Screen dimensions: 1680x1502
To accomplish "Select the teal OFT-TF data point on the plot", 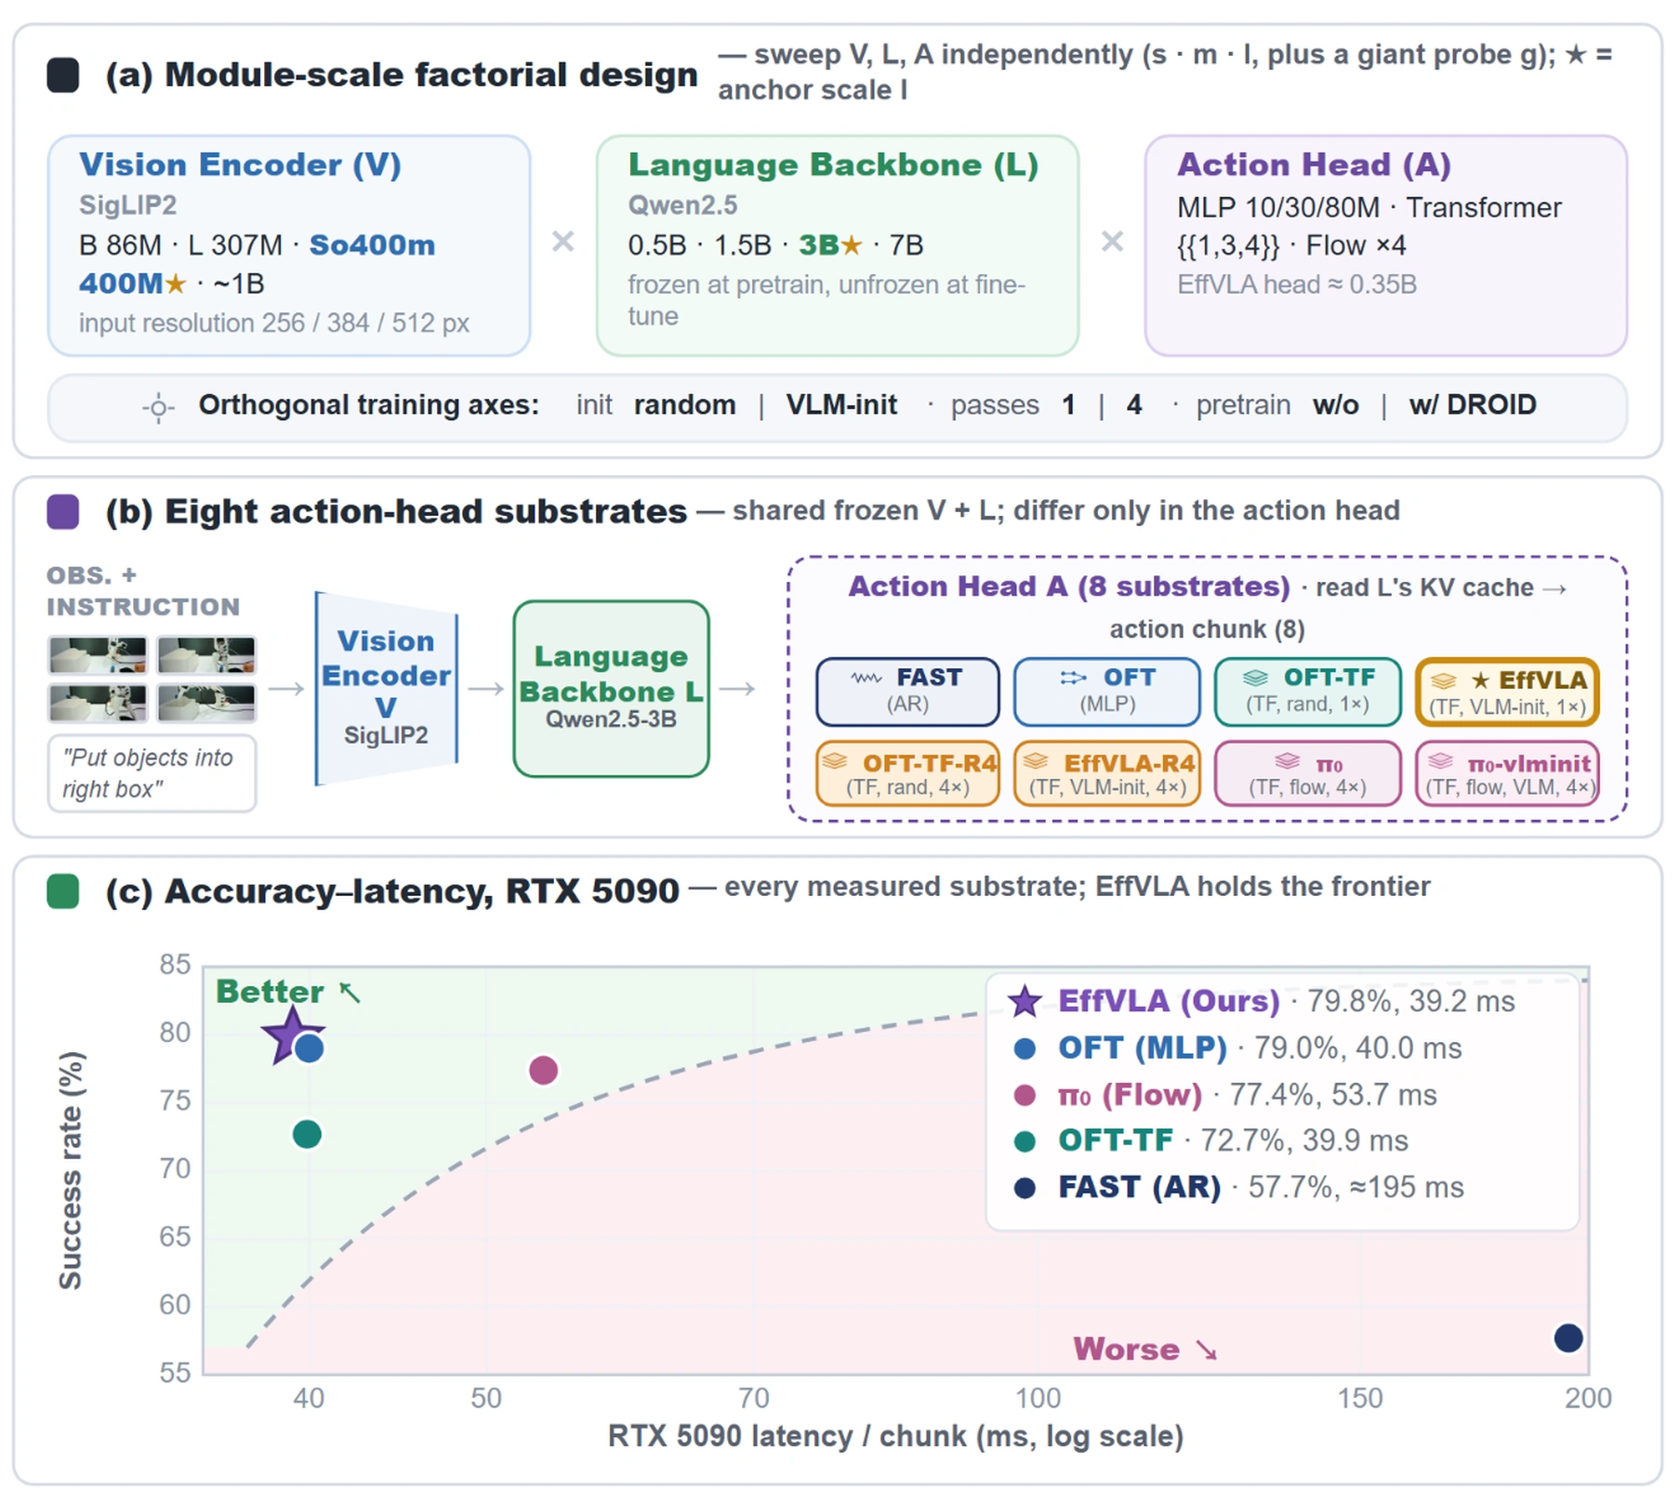I will click(307, 1135).
